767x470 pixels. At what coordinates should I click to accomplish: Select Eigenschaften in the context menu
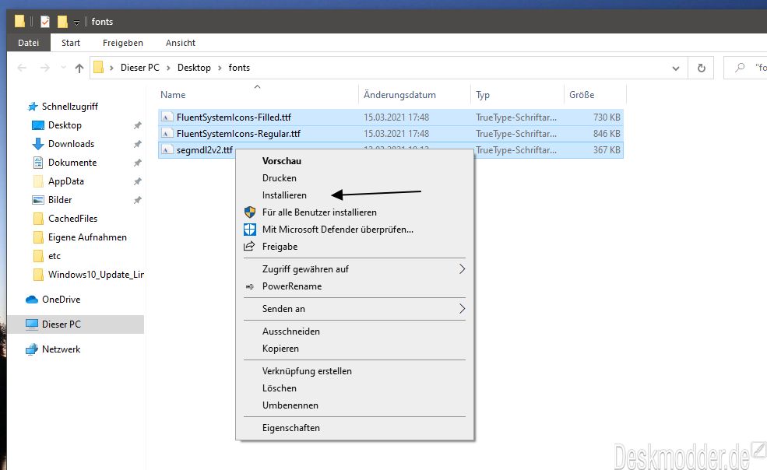click(x=290, y=428)
